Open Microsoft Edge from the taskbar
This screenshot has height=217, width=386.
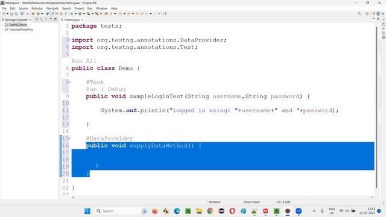pos(177,211)
